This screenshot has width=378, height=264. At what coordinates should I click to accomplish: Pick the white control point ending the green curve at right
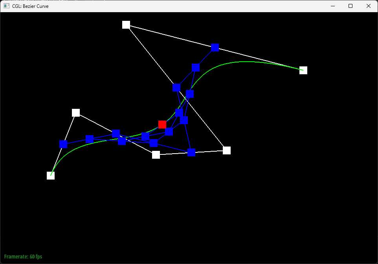coord(303,70)
